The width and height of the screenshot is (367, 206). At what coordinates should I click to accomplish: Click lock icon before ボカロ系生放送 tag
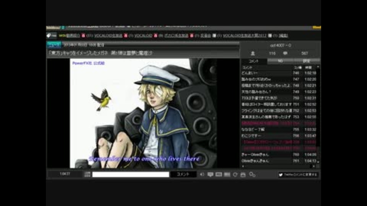coord(156,36)
